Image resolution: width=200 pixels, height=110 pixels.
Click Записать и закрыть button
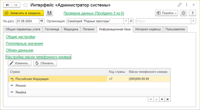point(23,13)
